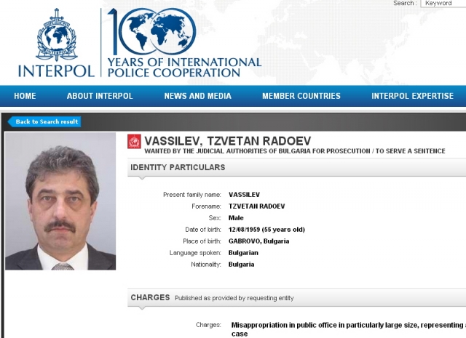Click the wanted person's photo thumbnail
This screenshot has width=466, height=338.
click(60, 201)
